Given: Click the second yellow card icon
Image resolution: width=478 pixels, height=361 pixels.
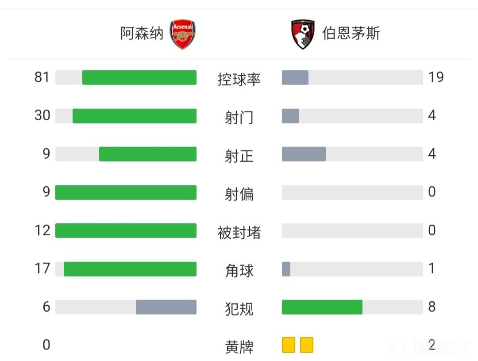Looking at the screenshot, I should (307, 345).
